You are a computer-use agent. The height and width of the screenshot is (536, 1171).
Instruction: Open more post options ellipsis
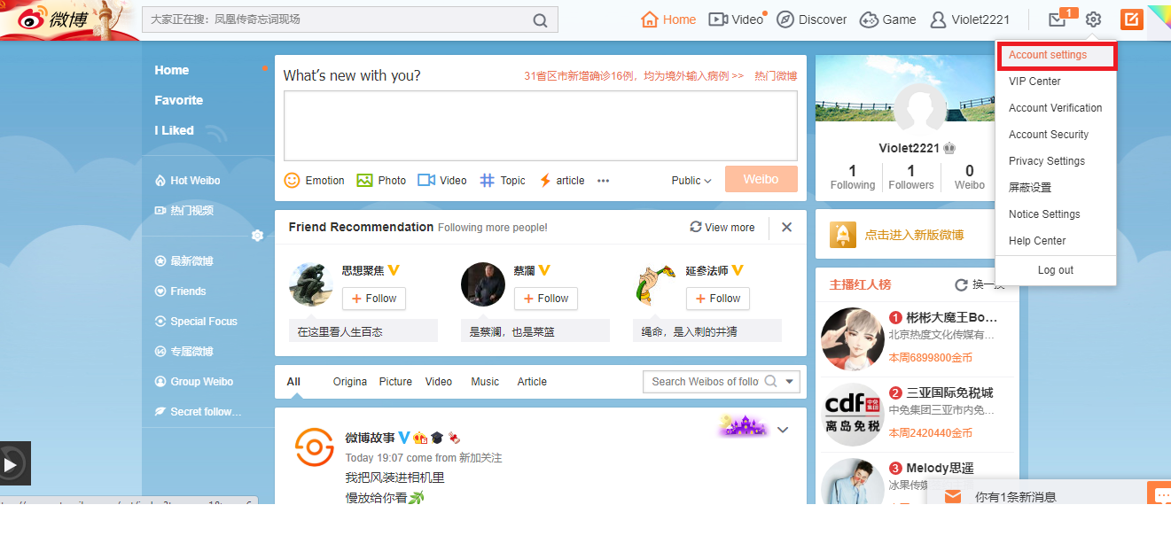pyautogui.click(x=603, y=181)
